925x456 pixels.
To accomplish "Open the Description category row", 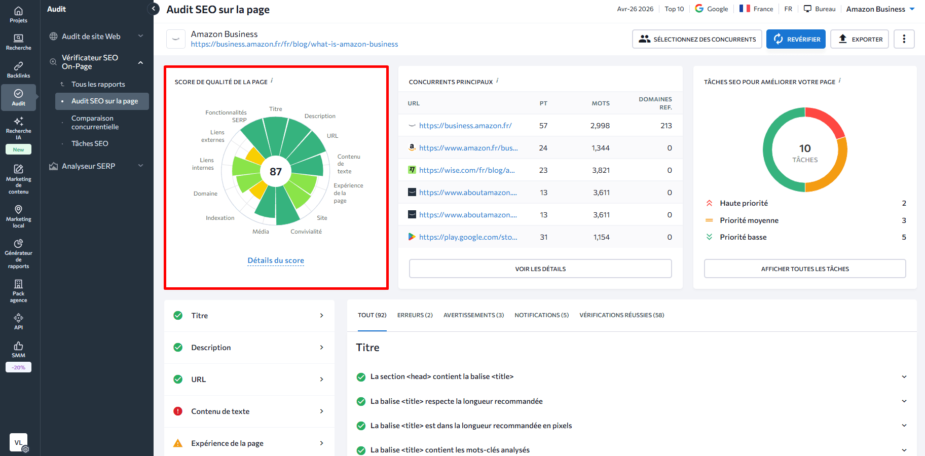I will pyautogui.click(x=249, y=348).
